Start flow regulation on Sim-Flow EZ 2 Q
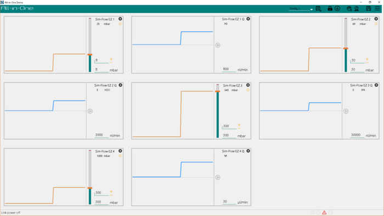The width and height of the screenshot is (384, 216). [90, 111]
